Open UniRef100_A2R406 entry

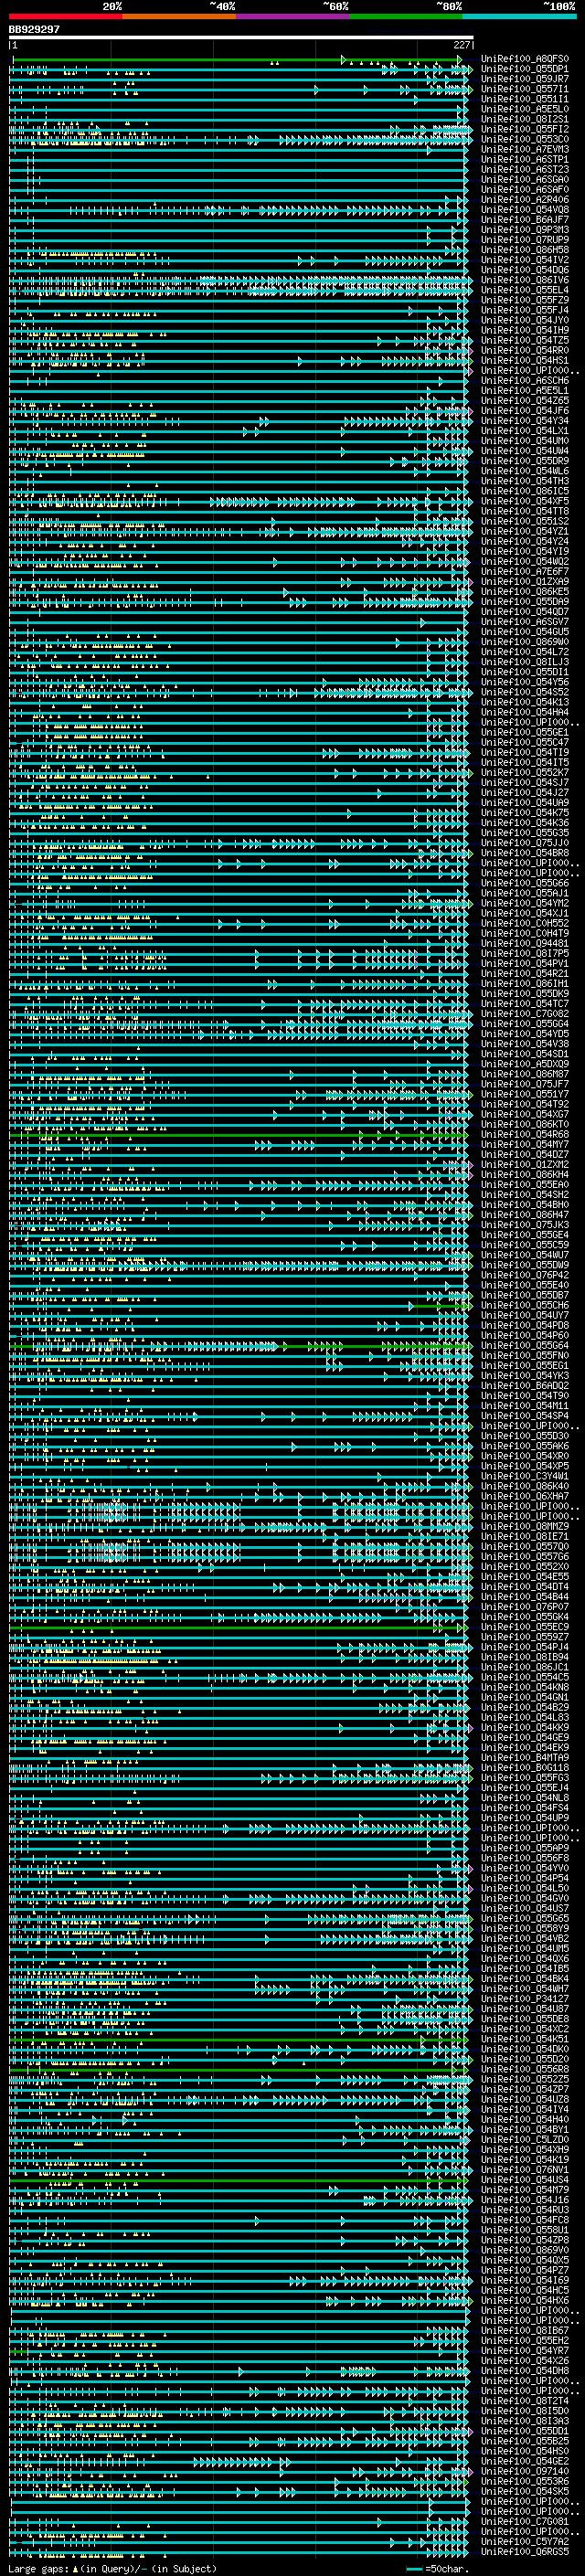pos(524,199)
